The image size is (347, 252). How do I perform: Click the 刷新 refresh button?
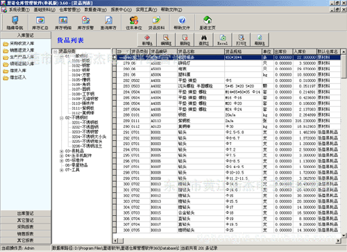pos(260,40)
